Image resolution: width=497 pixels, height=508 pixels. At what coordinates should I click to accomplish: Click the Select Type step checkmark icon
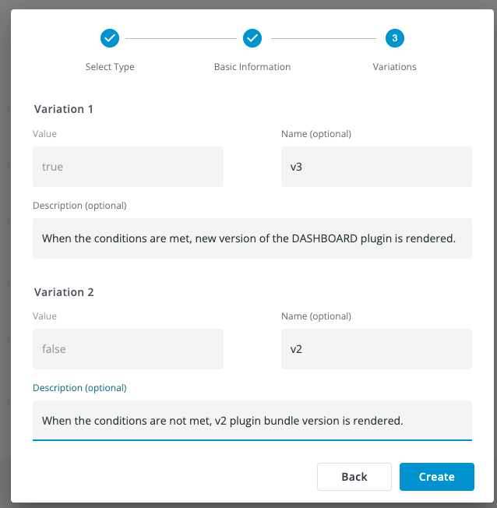(110, 37)
